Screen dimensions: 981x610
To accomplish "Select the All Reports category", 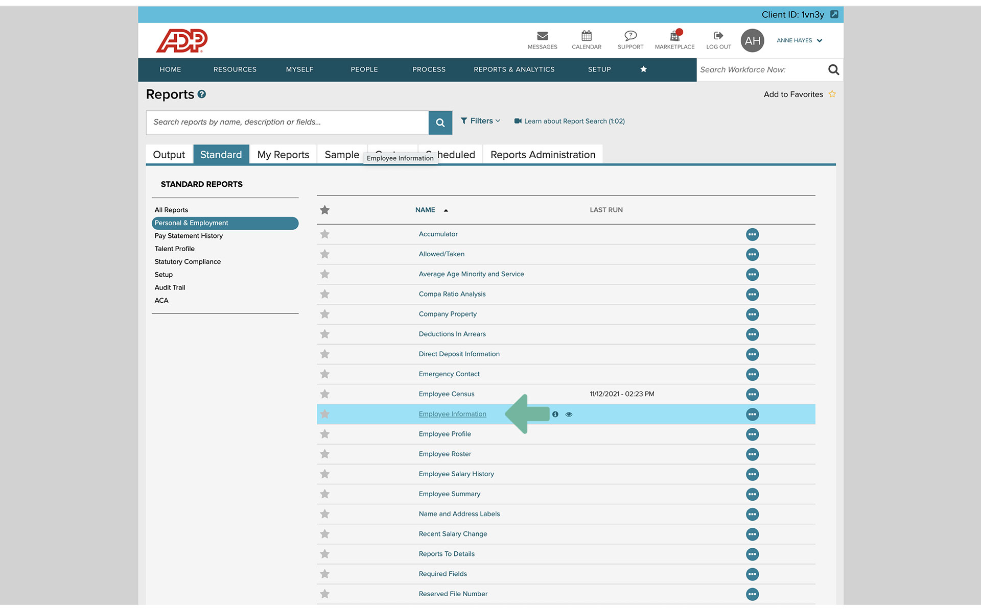I will [171, 210].
